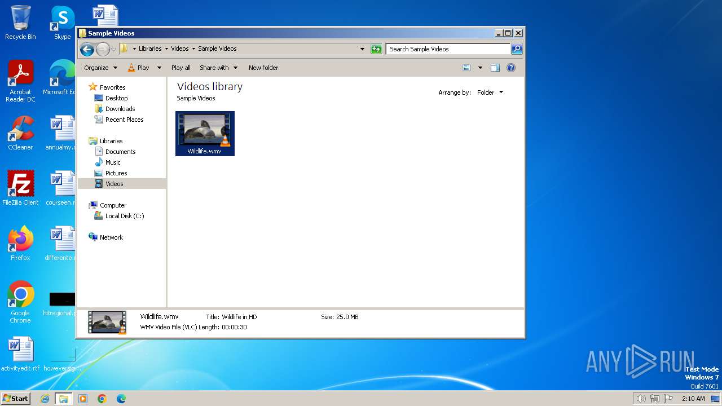Open the Acrobat Reader DC desktop icon
Screen dimensions: 722x406
click(x=20, y=82)
